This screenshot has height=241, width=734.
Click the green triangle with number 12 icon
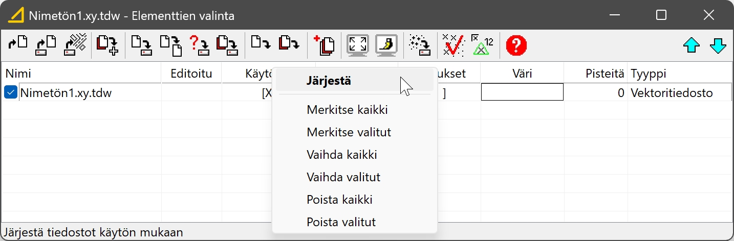482,45
